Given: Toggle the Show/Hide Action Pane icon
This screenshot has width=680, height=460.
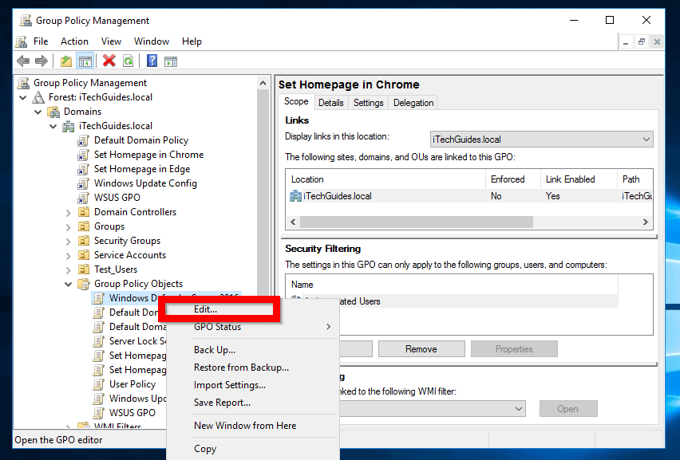Looking at the screenshot, I should click(170, 61).
